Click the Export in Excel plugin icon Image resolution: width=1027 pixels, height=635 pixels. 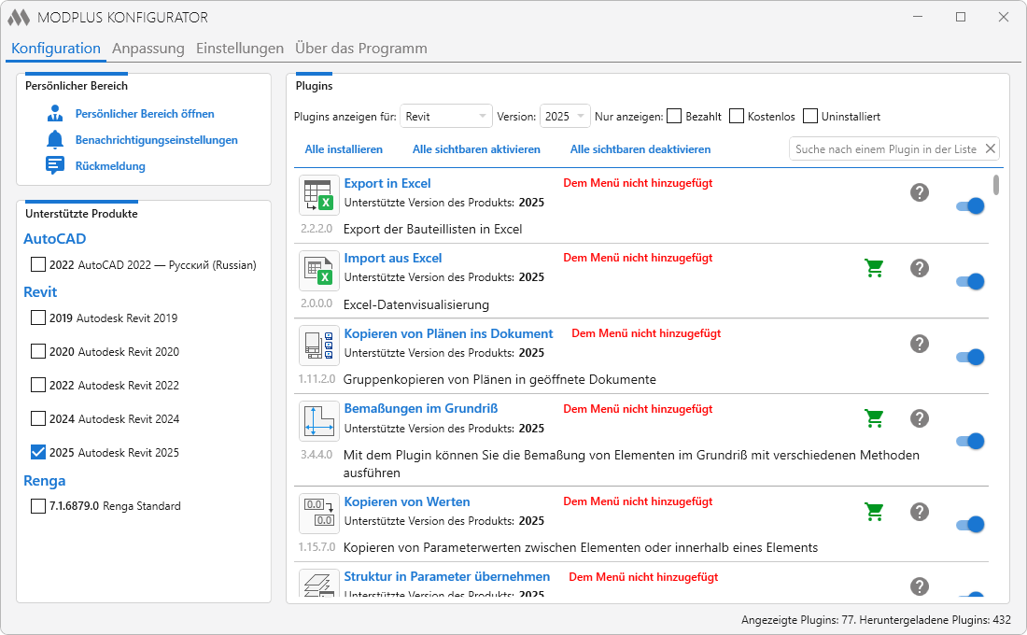[319, 195]
